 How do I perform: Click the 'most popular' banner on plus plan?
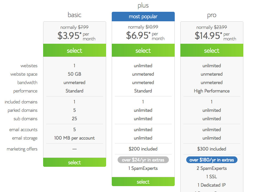click(143, 17)
